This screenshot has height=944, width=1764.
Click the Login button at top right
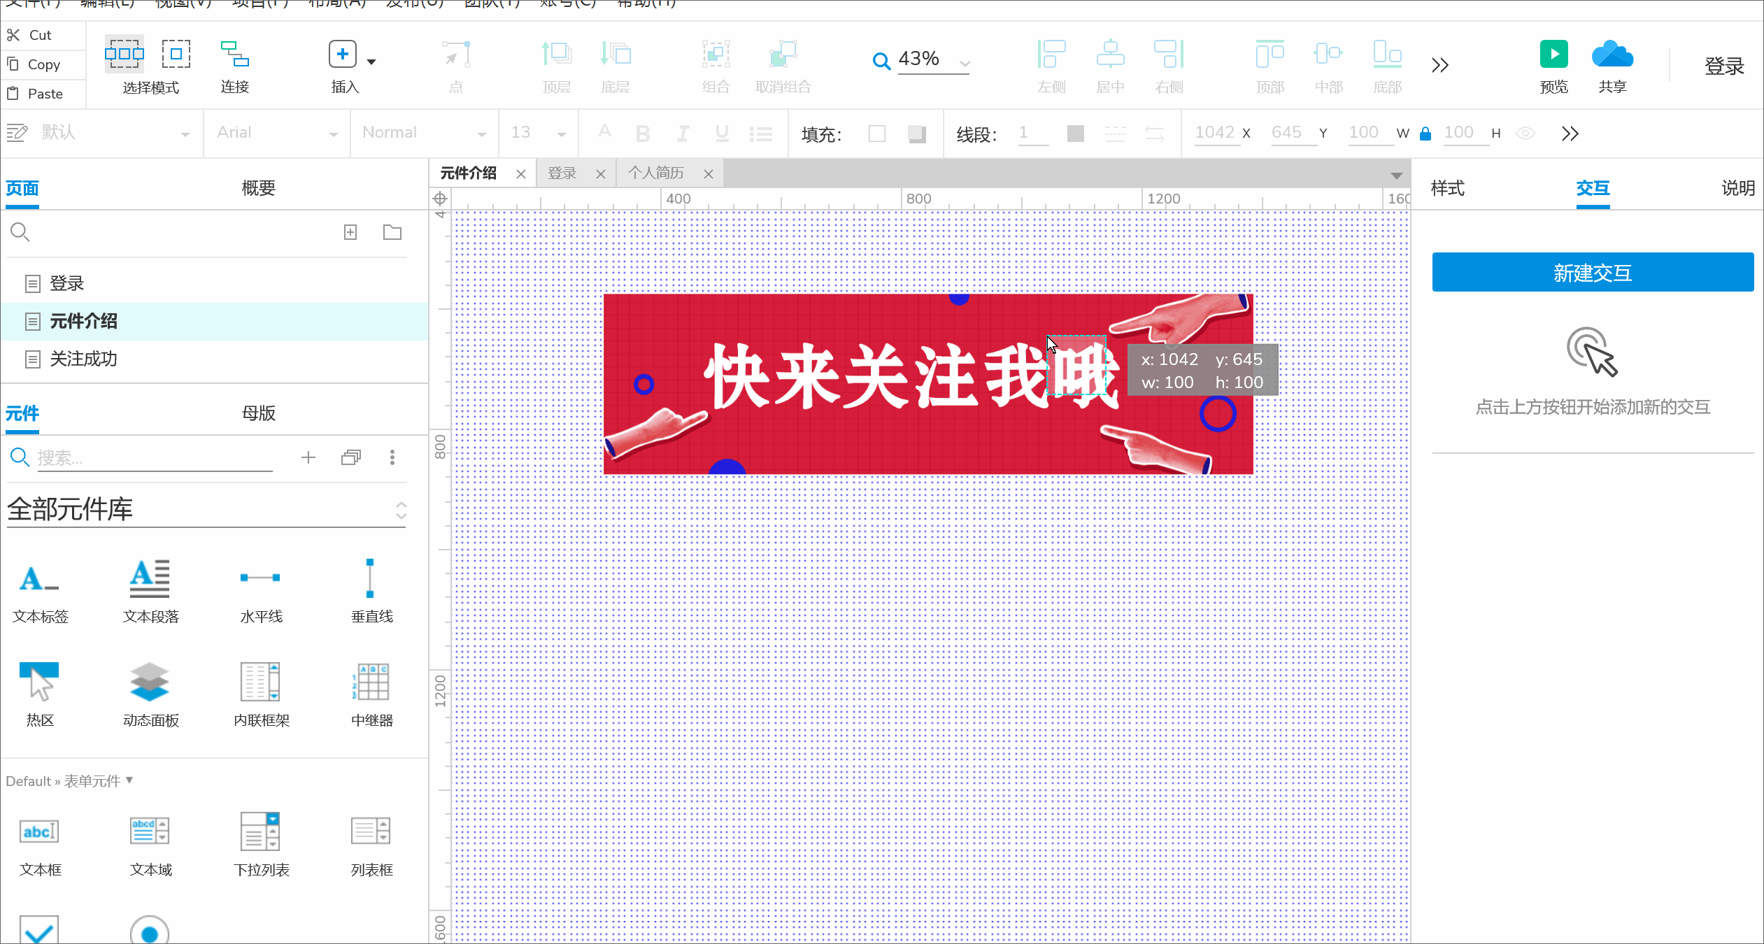click(x=1723, y=66)
